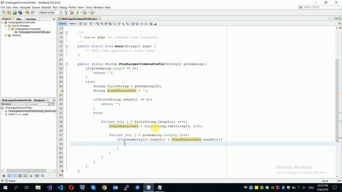342x192 pixels.
Task: Click the Save All toolbar icon
Action: tap(20, 13)
